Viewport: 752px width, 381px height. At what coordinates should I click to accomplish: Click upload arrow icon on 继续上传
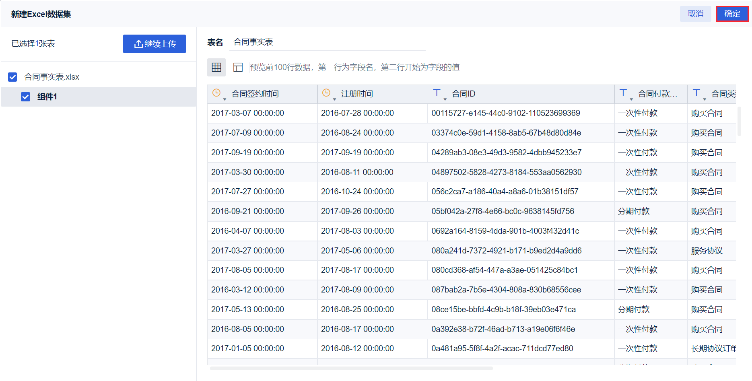[138, 44]
